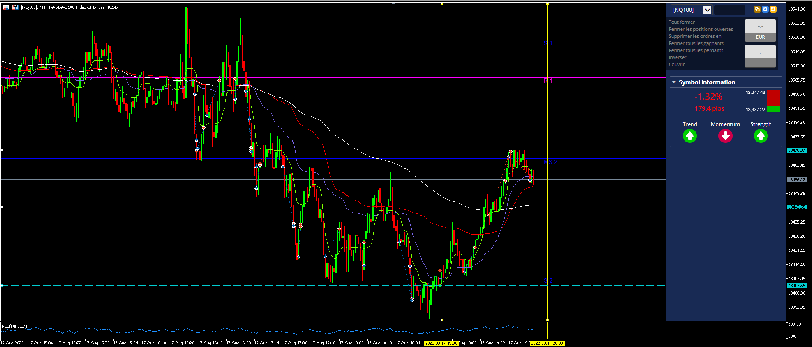Click the yellow four-squares layout icon

pos(773,9)
